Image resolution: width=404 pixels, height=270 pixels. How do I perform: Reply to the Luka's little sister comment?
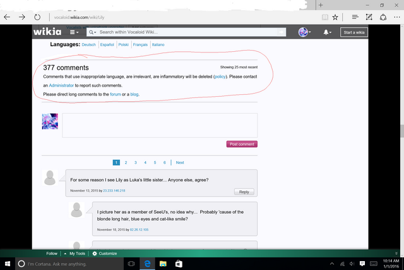(244, 192)
